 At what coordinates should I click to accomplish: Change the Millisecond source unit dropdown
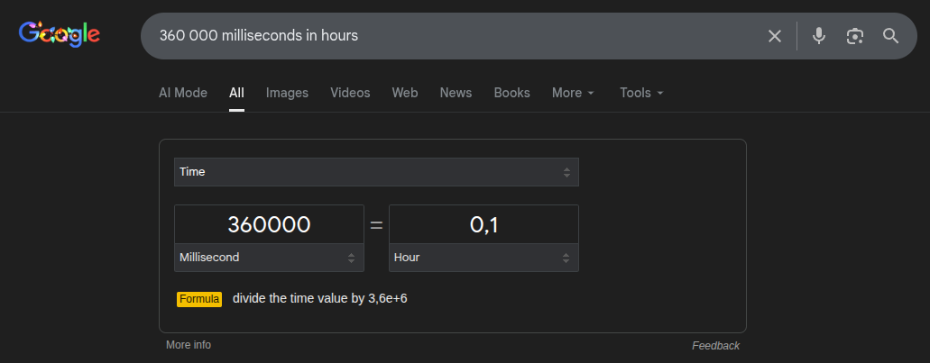[x=269, y=258]
